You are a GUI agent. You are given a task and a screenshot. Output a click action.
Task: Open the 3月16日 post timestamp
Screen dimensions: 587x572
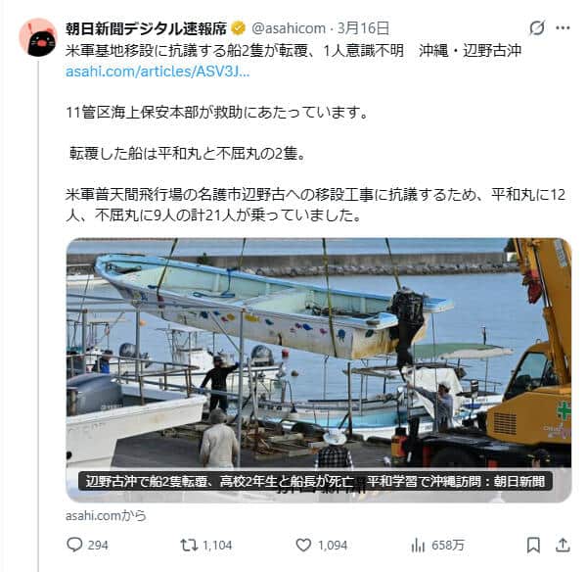click(363, 28)
